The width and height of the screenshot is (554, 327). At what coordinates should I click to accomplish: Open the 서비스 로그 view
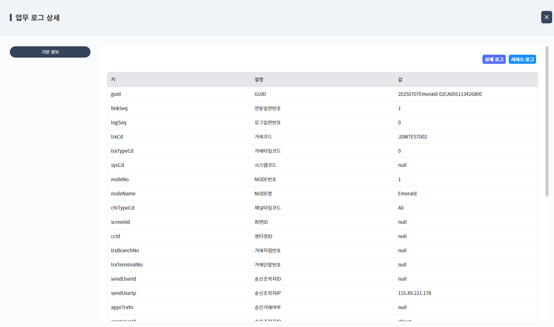(522, 59)
